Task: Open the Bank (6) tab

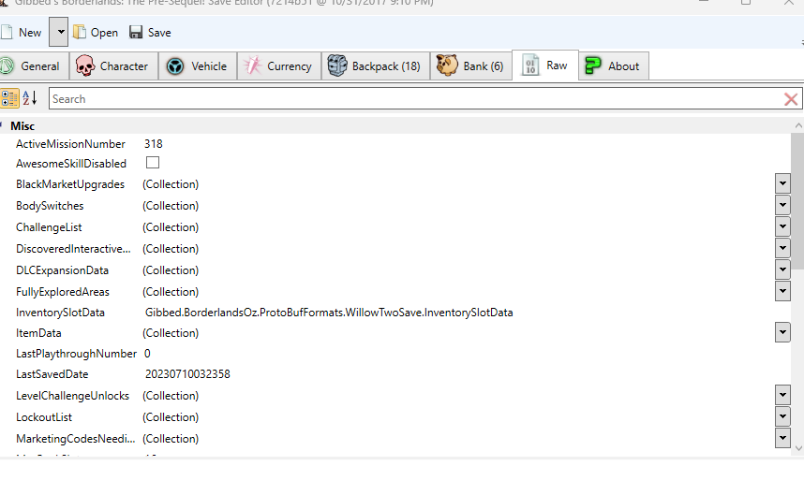Action: pyautogui.click(x=470, y=66)
